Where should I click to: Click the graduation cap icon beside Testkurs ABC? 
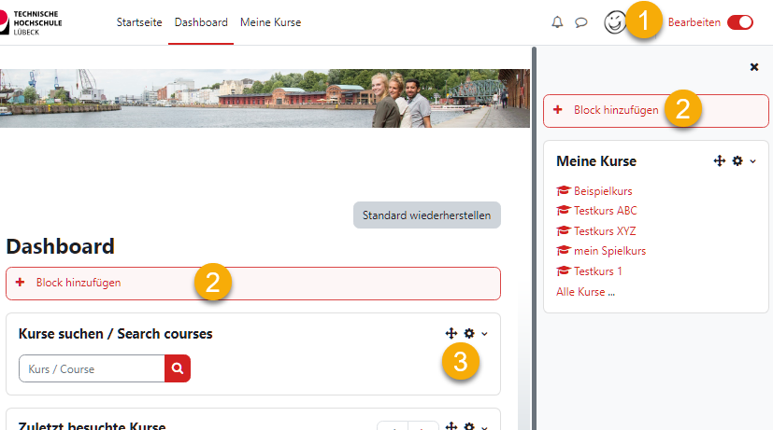563,210
